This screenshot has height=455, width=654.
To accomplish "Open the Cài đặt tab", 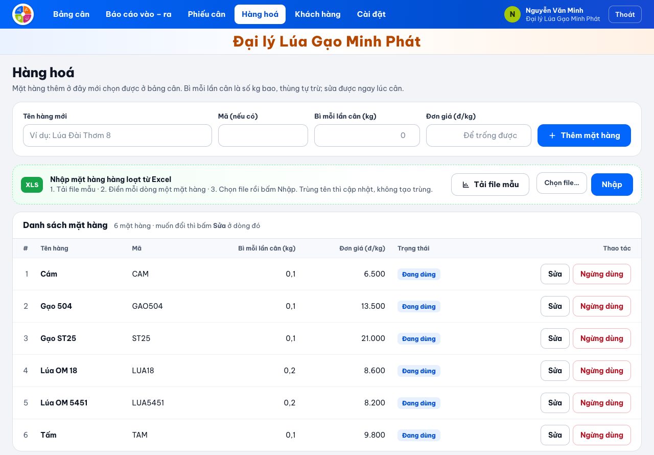I will click(x=371, y=14).
